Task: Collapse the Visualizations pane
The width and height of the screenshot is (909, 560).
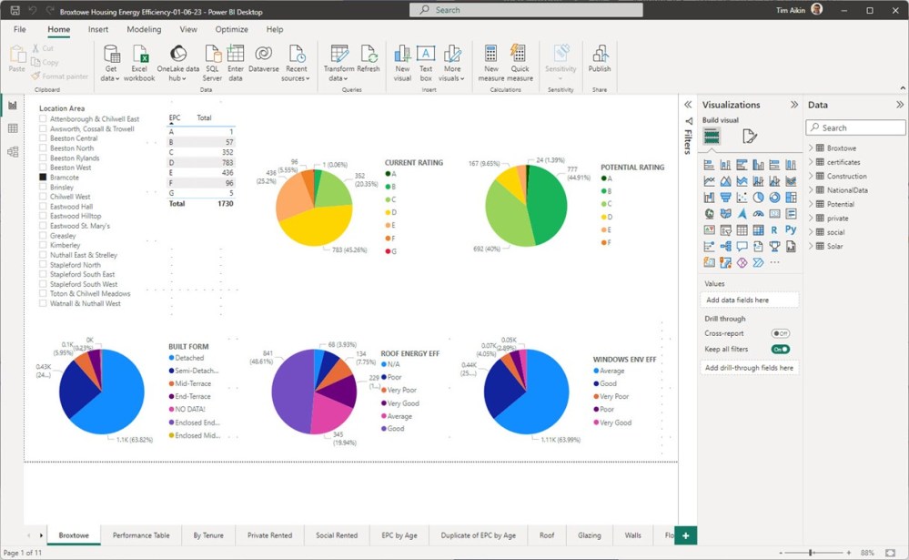Action: (x=793, y=105)
